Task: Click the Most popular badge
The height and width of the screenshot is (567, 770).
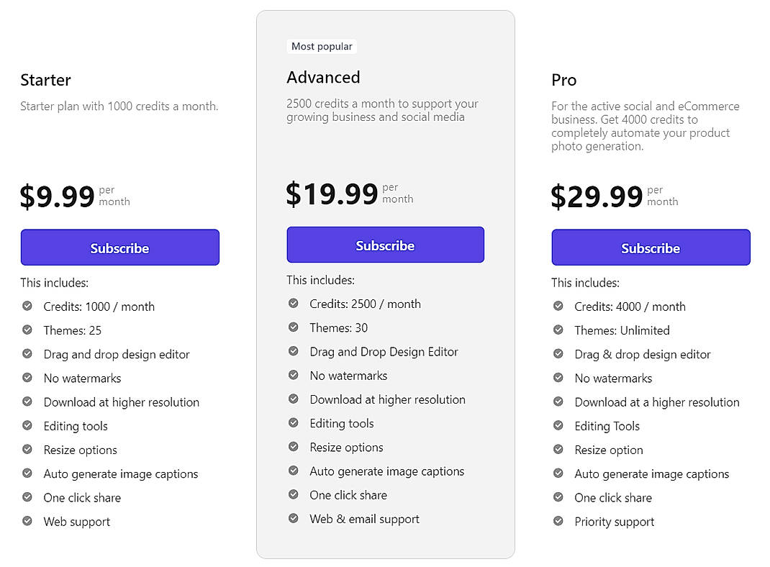Action: pyautogui.click(x=322, y=46)
